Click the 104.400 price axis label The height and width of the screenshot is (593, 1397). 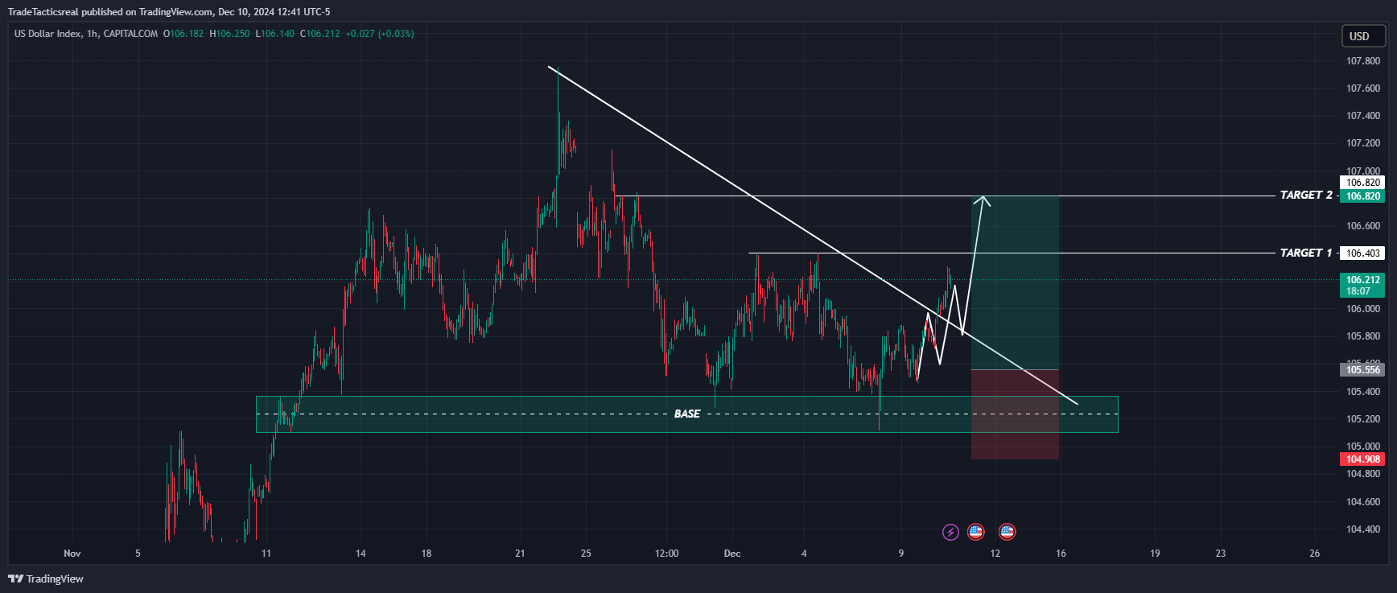[x=1362, y=529]
